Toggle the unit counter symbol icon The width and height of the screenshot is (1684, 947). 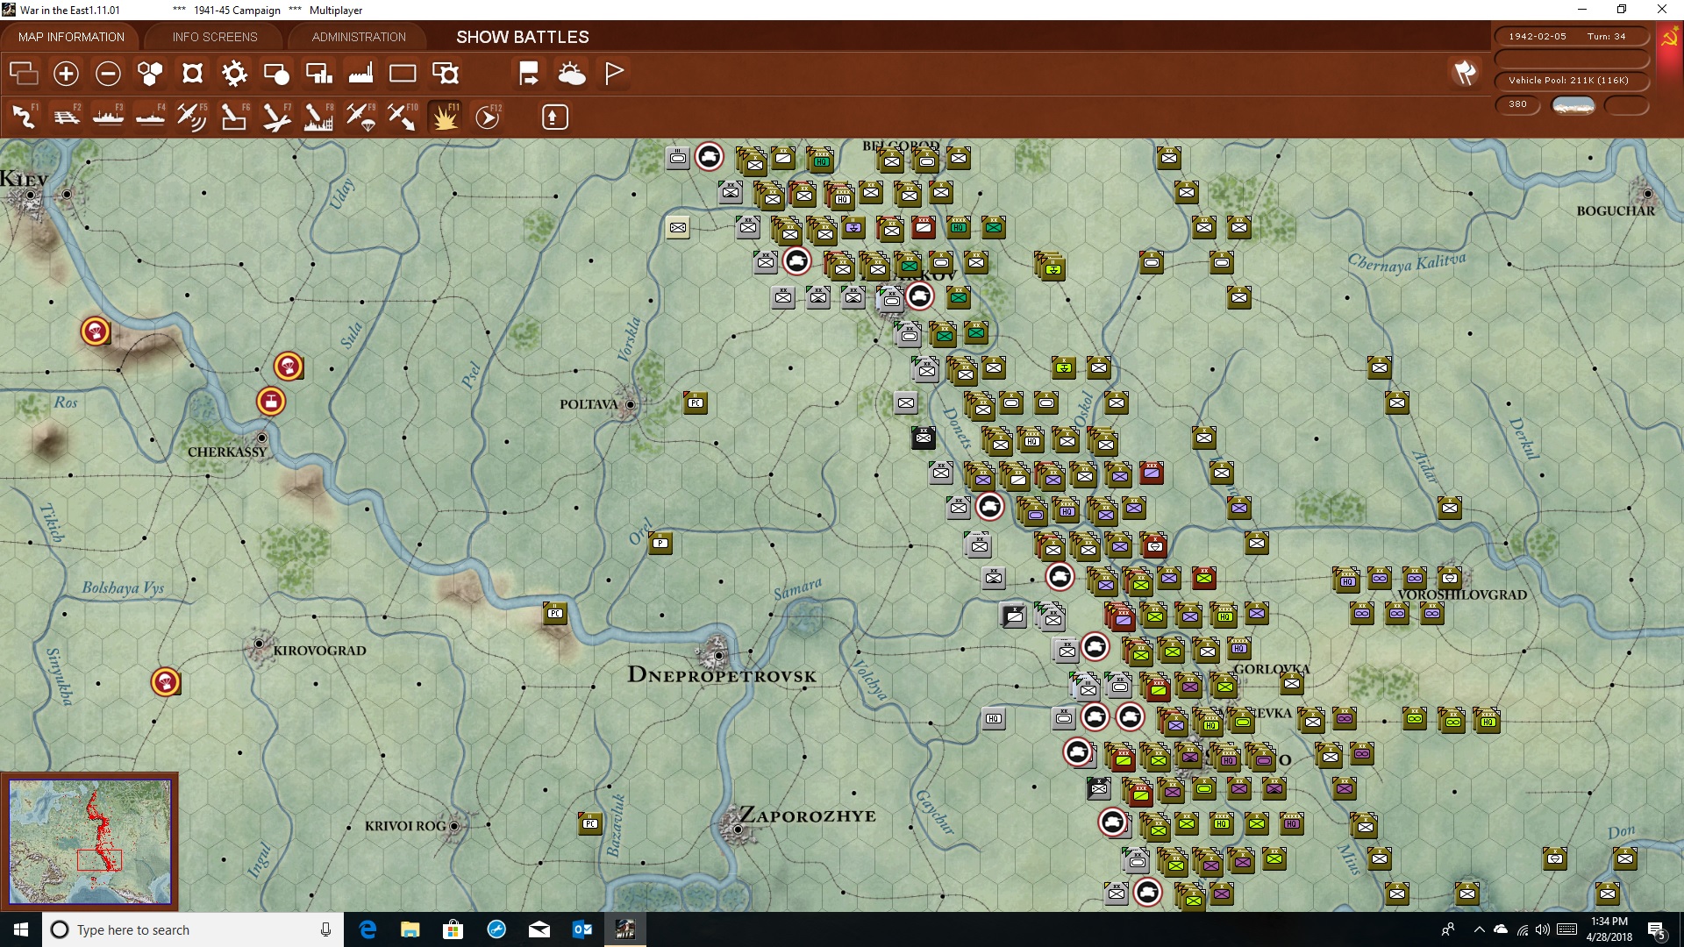(192, 74)
